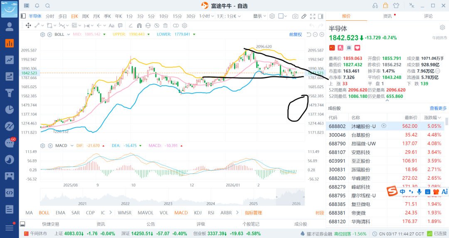
Task: Click the year overview timeline range slider
Action: [x=290, y=197]
